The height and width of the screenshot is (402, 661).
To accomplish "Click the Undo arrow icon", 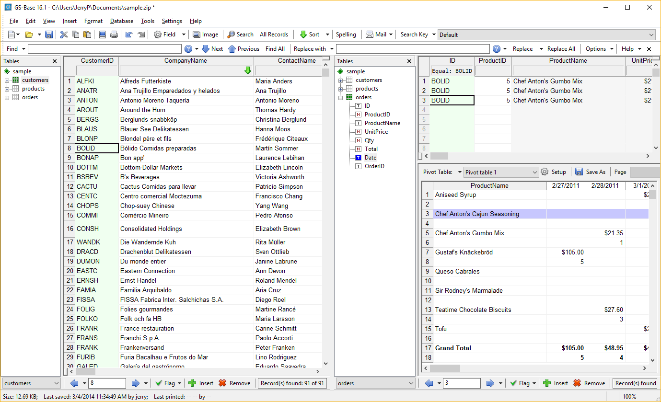I will (x=128, y=34).
